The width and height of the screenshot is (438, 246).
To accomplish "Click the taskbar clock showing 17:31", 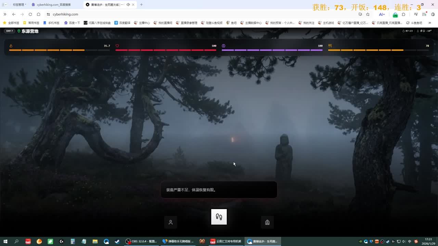I will [428, 241].
